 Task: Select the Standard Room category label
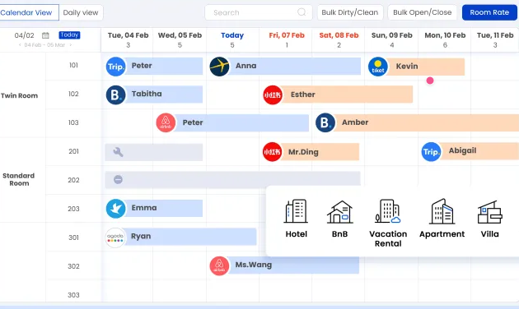(x=19, y=179)
